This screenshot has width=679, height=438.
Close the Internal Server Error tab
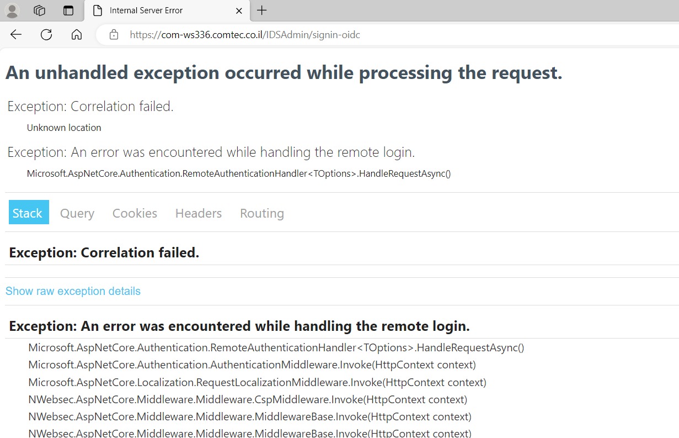coord(239,10)
